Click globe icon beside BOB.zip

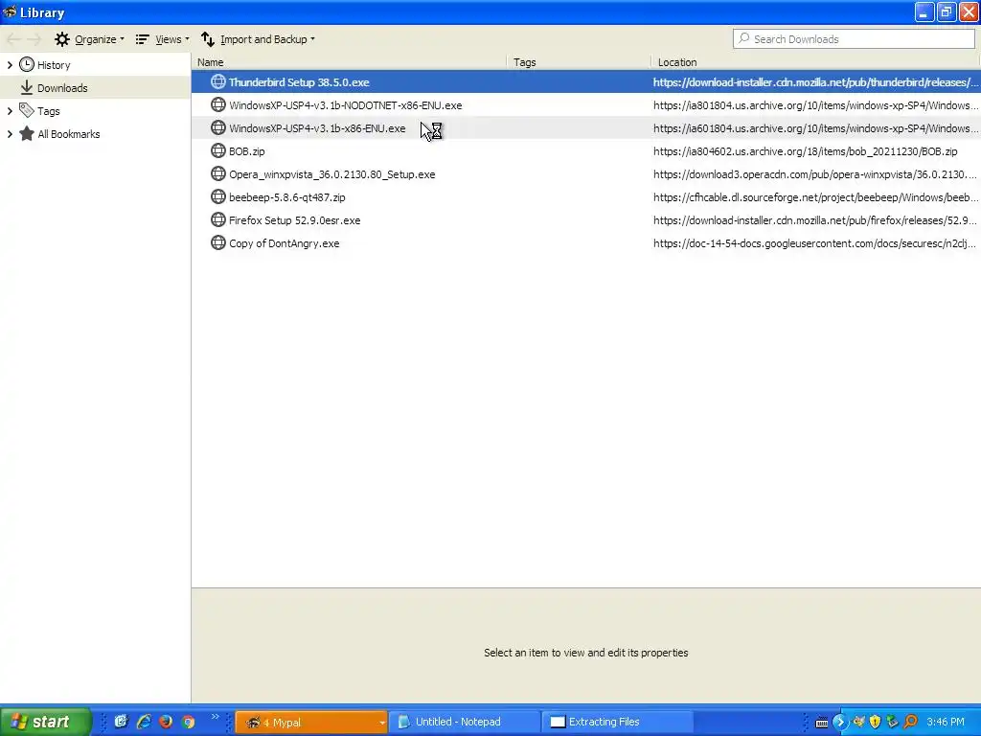[217, 150]
